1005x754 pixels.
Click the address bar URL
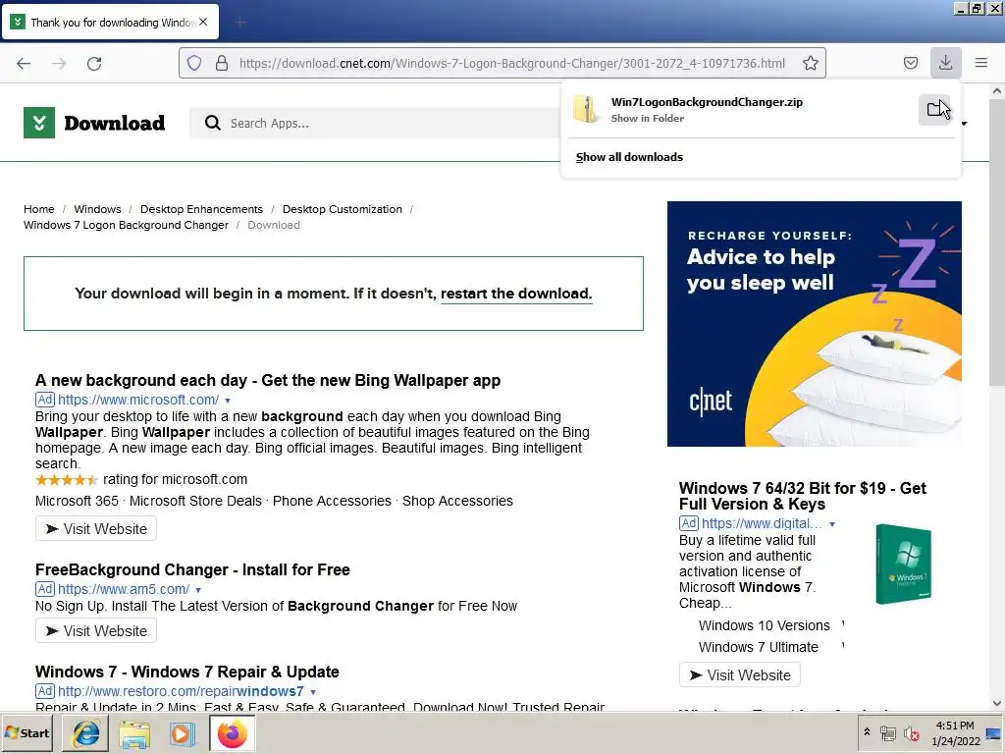coord(511,63)
